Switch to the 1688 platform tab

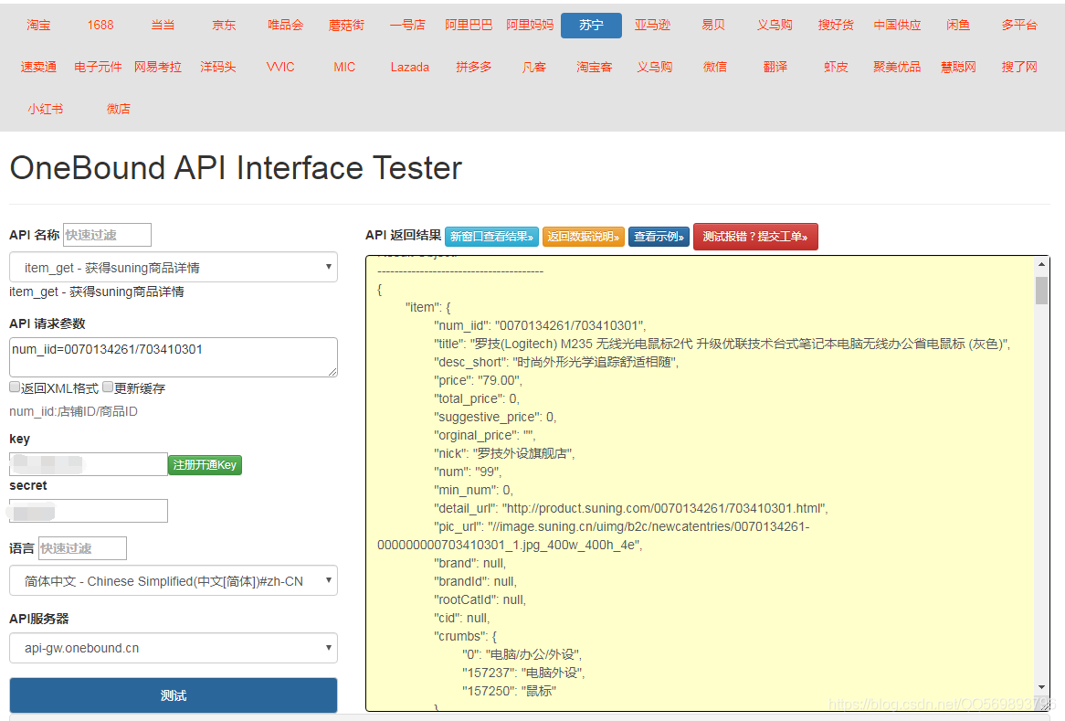[100, 26]
